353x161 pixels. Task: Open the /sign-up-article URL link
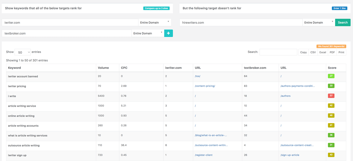pyautogui.click(x=289, y=155)
